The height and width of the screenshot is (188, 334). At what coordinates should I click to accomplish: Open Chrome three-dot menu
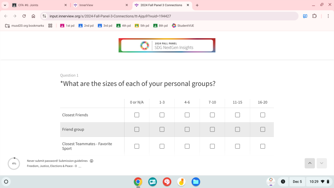point(328,16)
